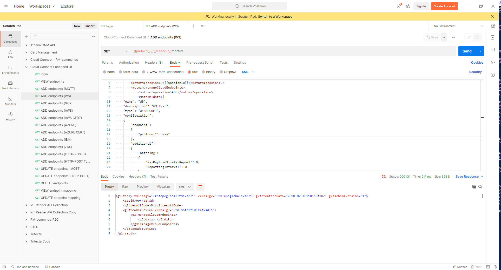Open the Send options dropdown arrow
The image size is (501, 270).
[480, 51]
